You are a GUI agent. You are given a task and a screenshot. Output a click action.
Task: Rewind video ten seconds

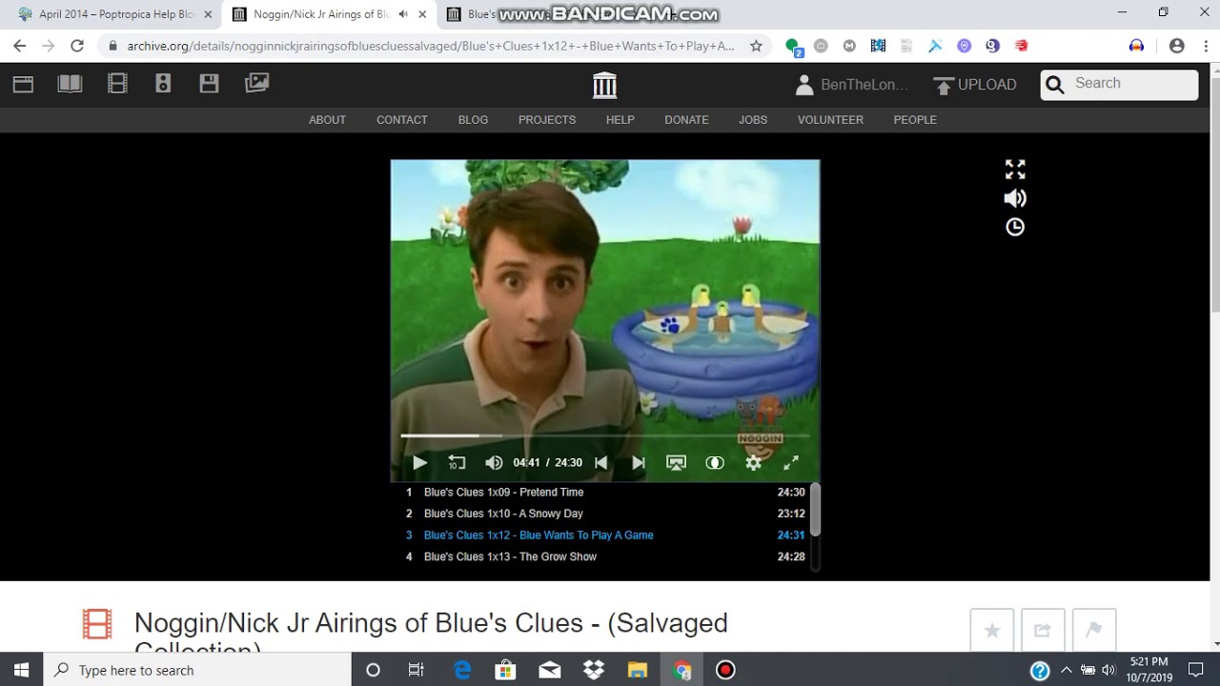[x=457, y=463]
